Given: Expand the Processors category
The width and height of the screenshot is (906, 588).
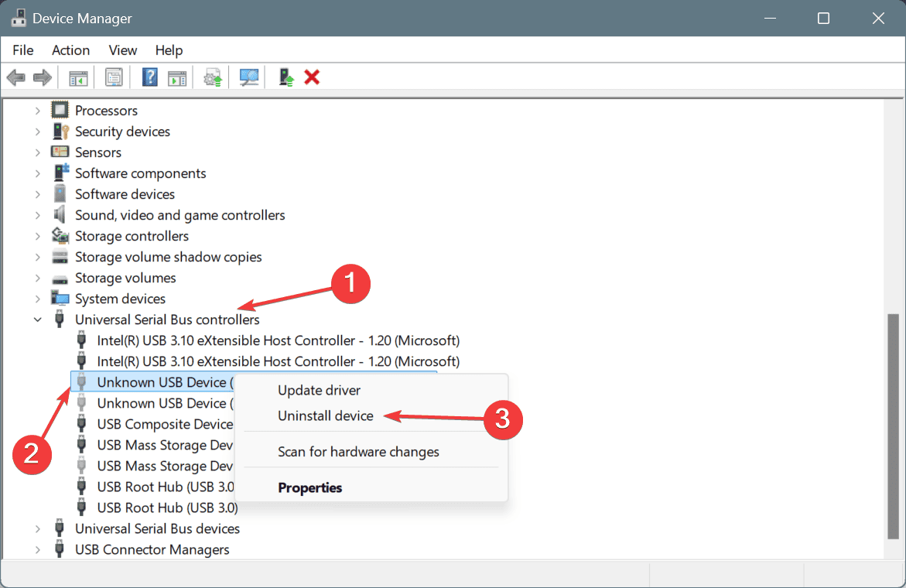Looking at the screenshot, I should pos(38,111).
